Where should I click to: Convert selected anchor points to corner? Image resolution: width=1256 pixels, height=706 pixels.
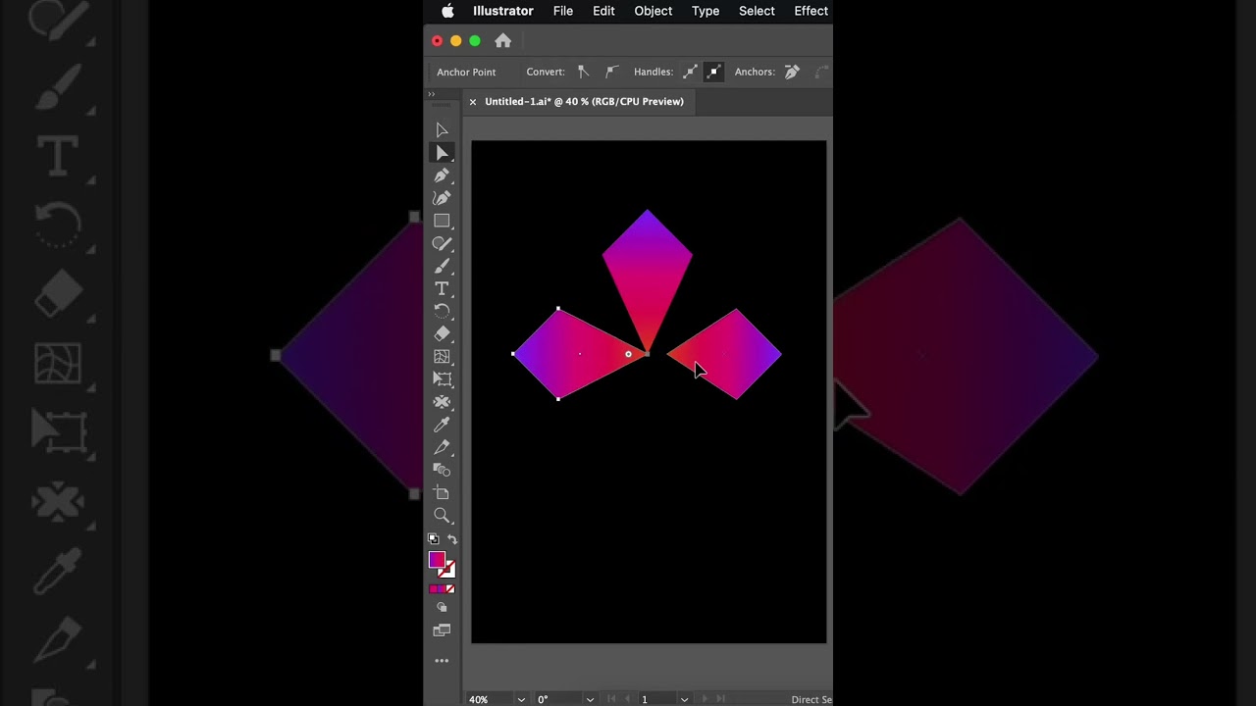tap(584, 72)
